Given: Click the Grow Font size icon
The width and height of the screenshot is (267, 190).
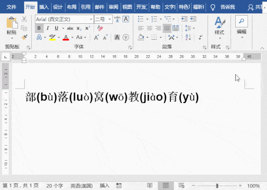Looking at the screenshot, I should pos(96,37).
